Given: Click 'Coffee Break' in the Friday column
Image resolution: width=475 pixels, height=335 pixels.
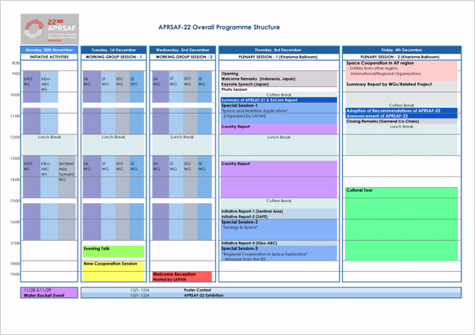Looking at the screenshot, I should [401, 105].
